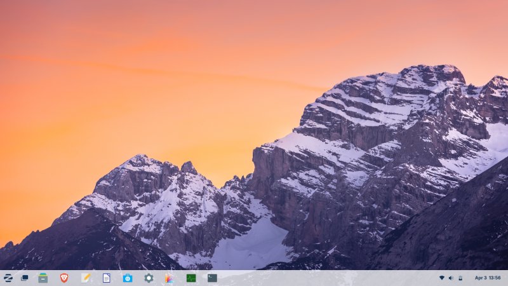The height and width of the screenshot is (286, 508).
Task: Launch the Files file manager
Action: pyautogui.click(x=43, y=278)
